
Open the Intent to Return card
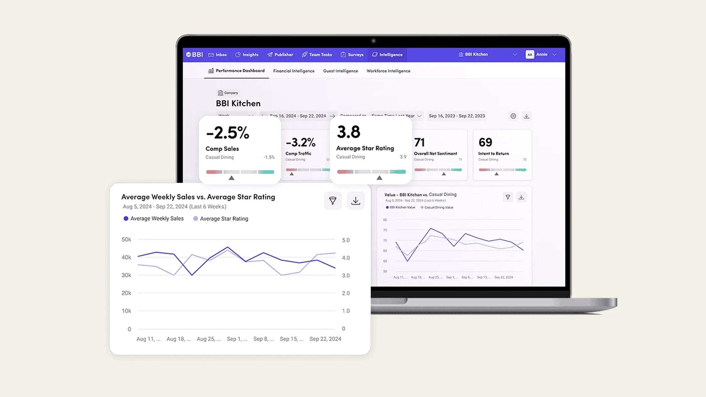click(x=502, y=155)
